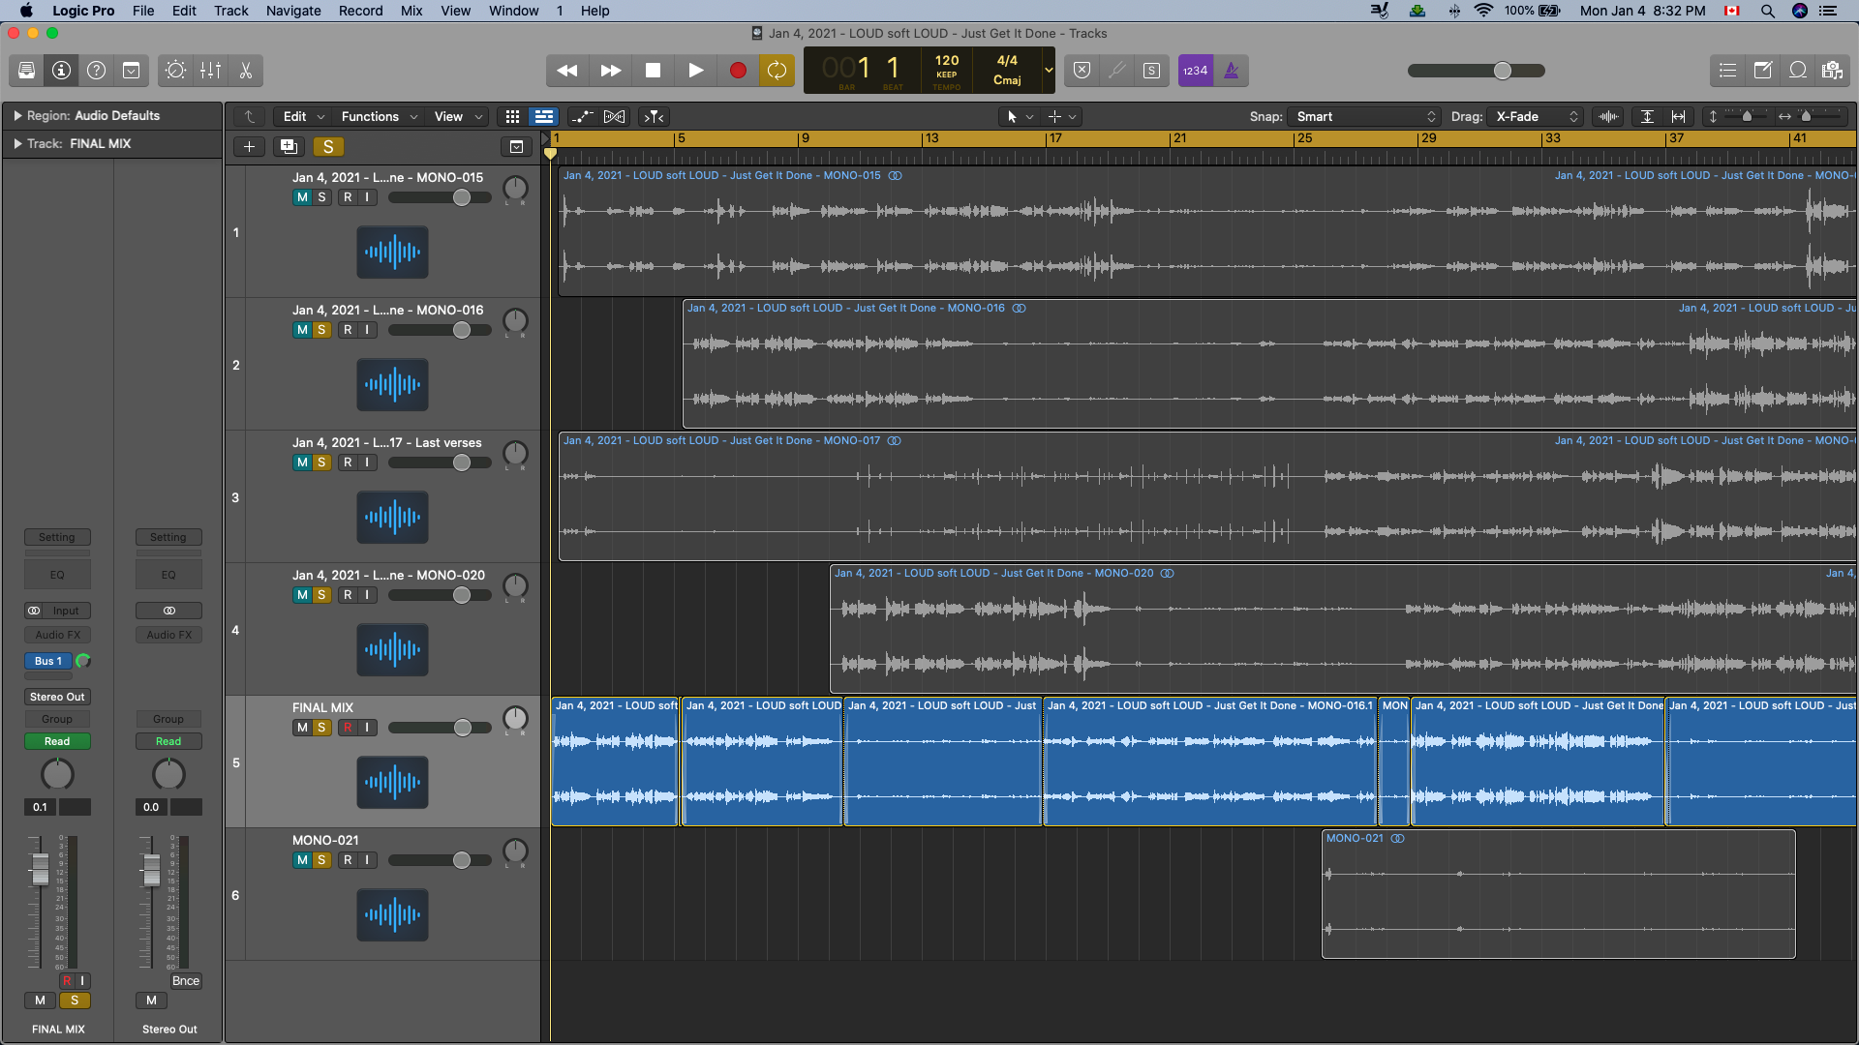Open the View dropdown menu
Screen dimensions: 1859x1045
[x=457, y=117]
